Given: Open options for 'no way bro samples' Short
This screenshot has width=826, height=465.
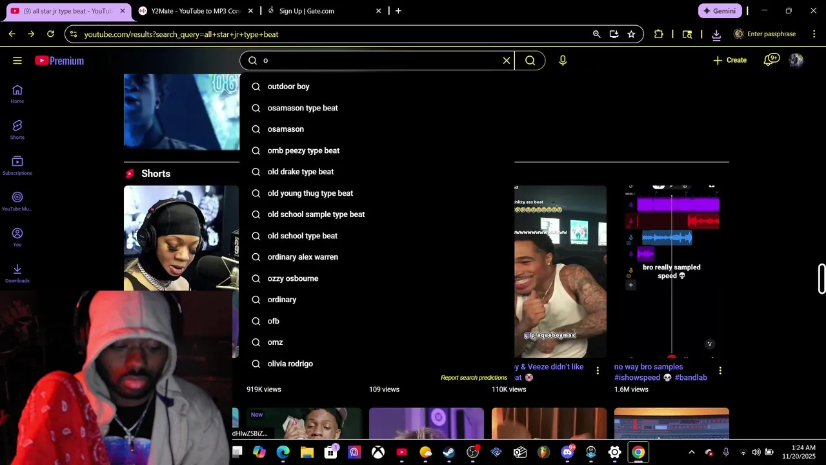Looking at the screenshot, I should tap(720, 371).
